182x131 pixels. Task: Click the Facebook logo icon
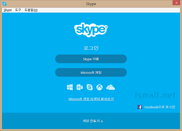tap(140, 107)
